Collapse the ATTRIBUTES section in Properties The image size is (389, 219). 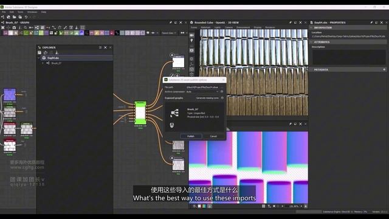(x=311, y=42)
